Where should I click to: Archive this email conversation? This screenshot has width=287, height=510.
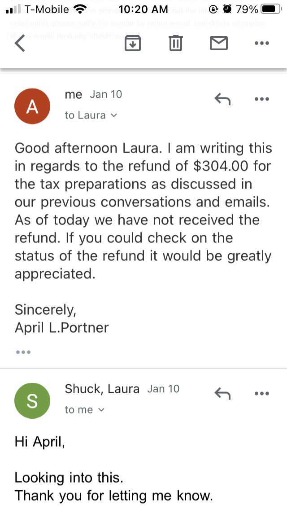tap(132, 43)
